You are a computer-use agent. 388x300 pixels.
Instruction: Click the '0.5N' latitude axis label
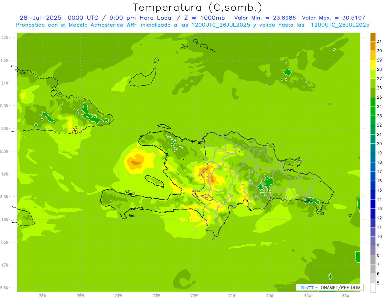pos(5,106)
